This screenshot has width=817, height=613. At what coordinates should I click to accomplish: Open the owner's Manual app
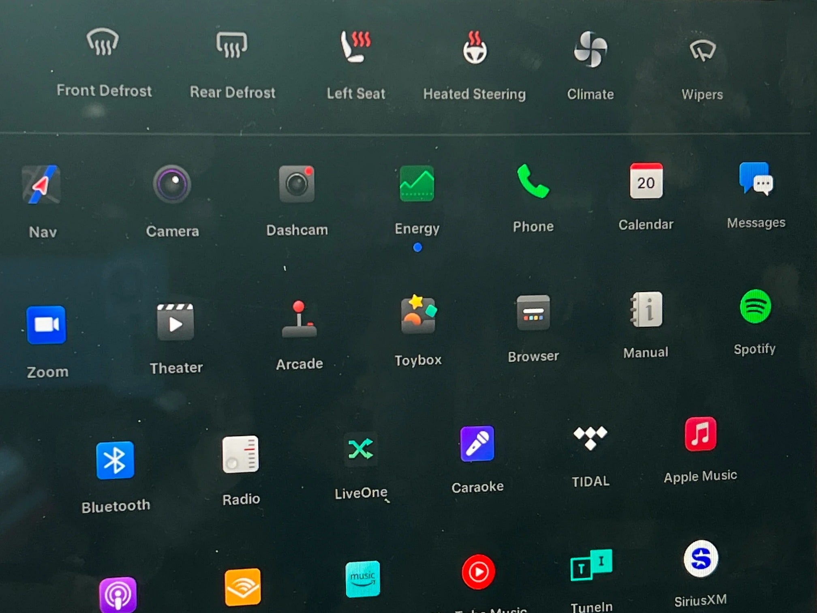pos(646,309)
